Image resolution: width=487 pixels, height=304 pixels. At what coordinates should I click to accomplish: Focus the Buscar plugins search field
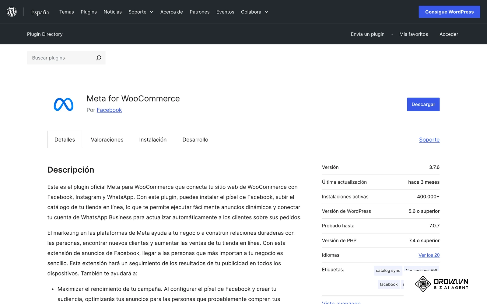[66, 58]
